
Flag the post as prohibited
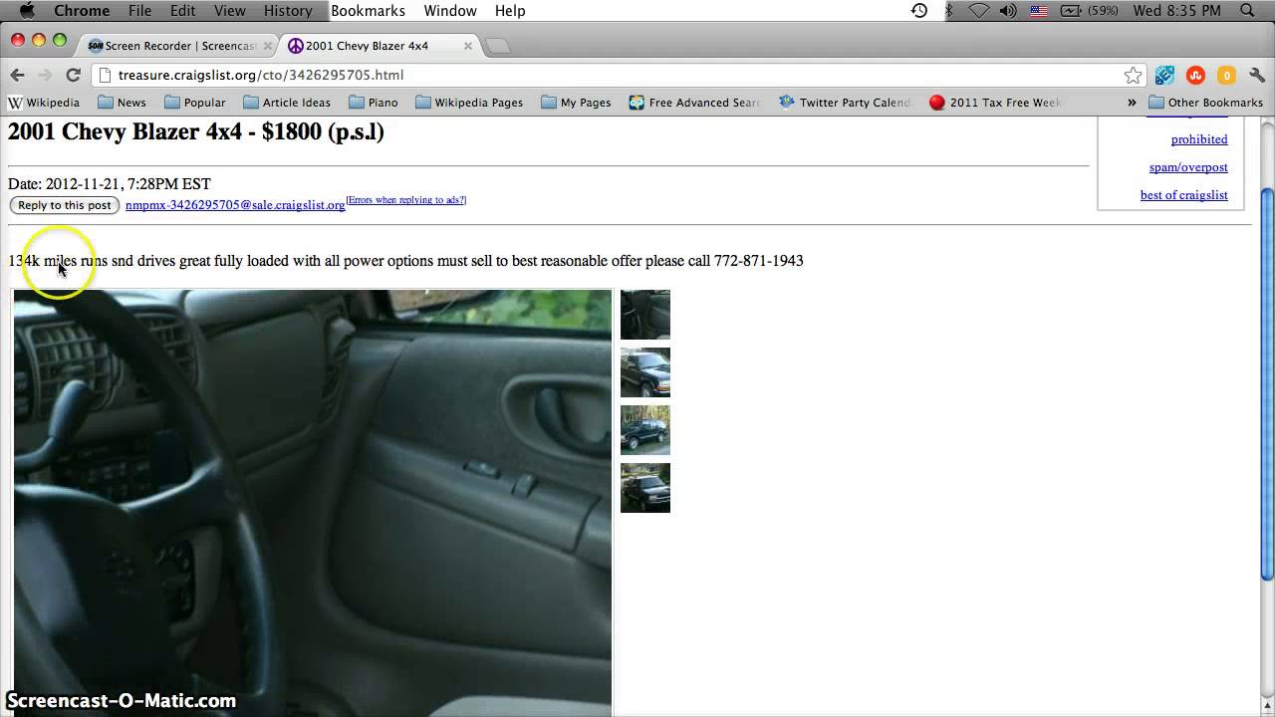click(x=1199, y=139)
